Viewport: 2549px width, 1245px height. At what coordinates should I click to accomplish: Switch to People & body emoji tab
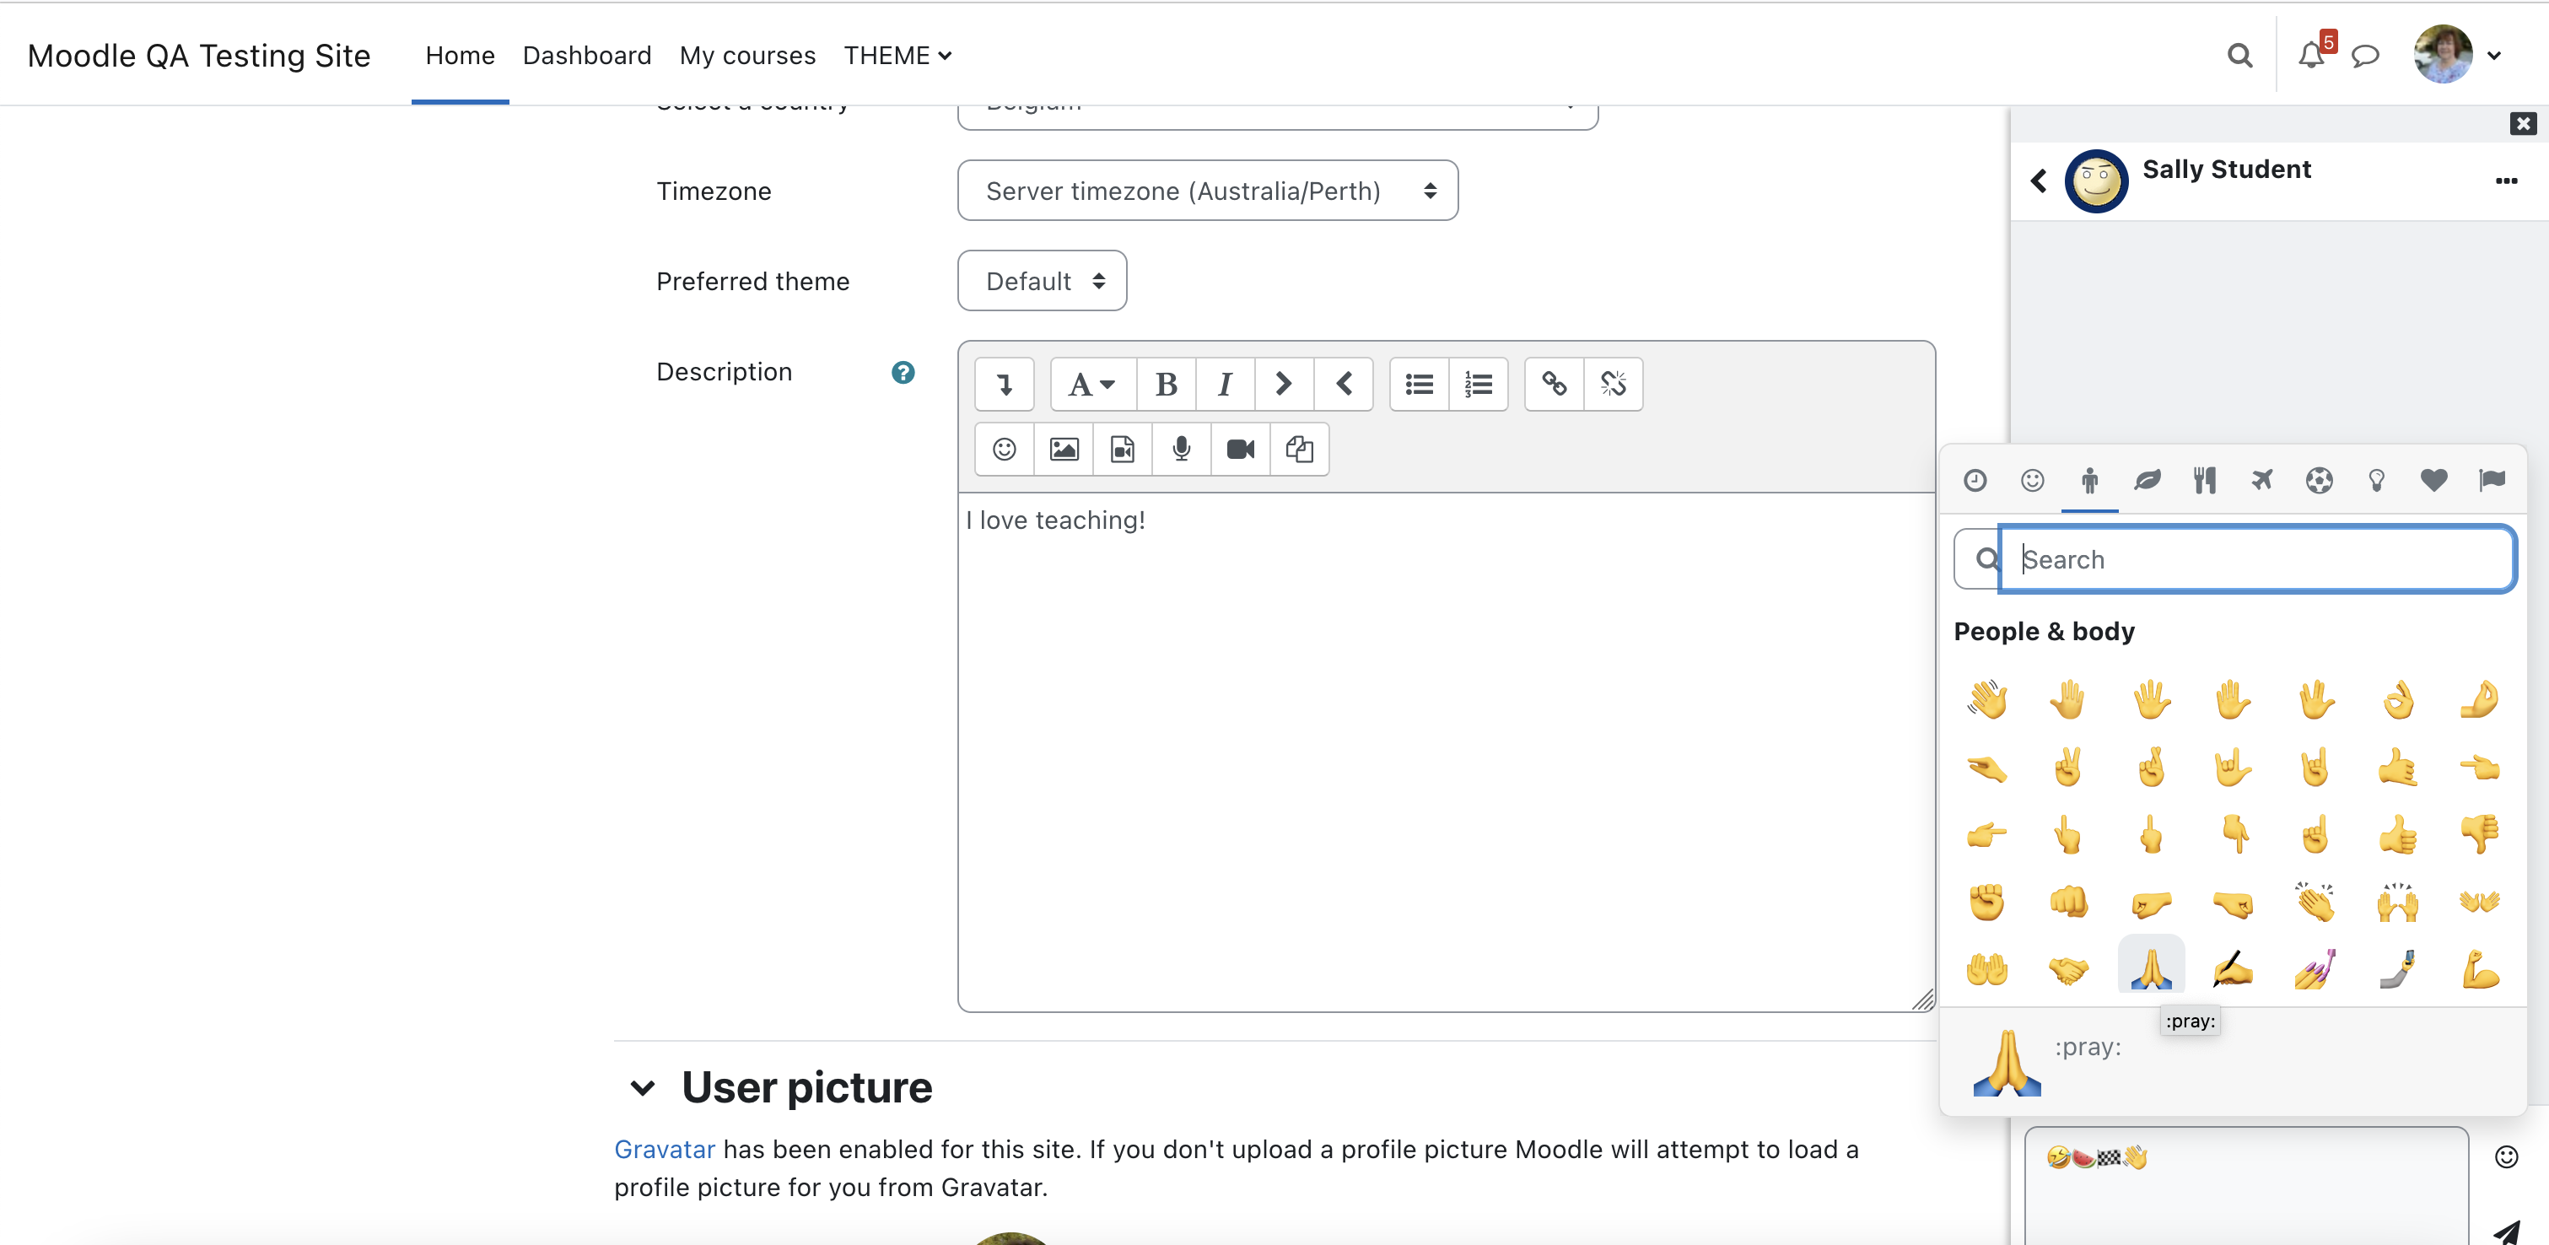[2090, 480]
